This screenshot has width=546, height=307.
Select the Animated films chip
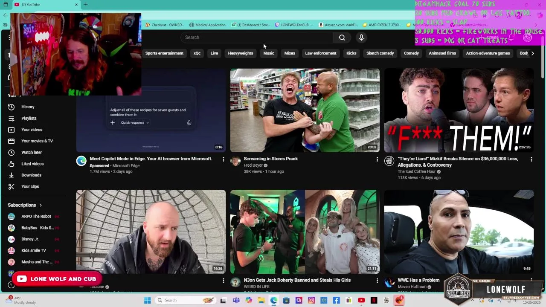(442, 53)
